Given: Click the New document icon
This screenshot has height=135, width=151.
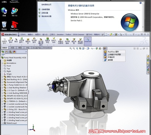Looking at the screenshot, I should coord(106,34).
